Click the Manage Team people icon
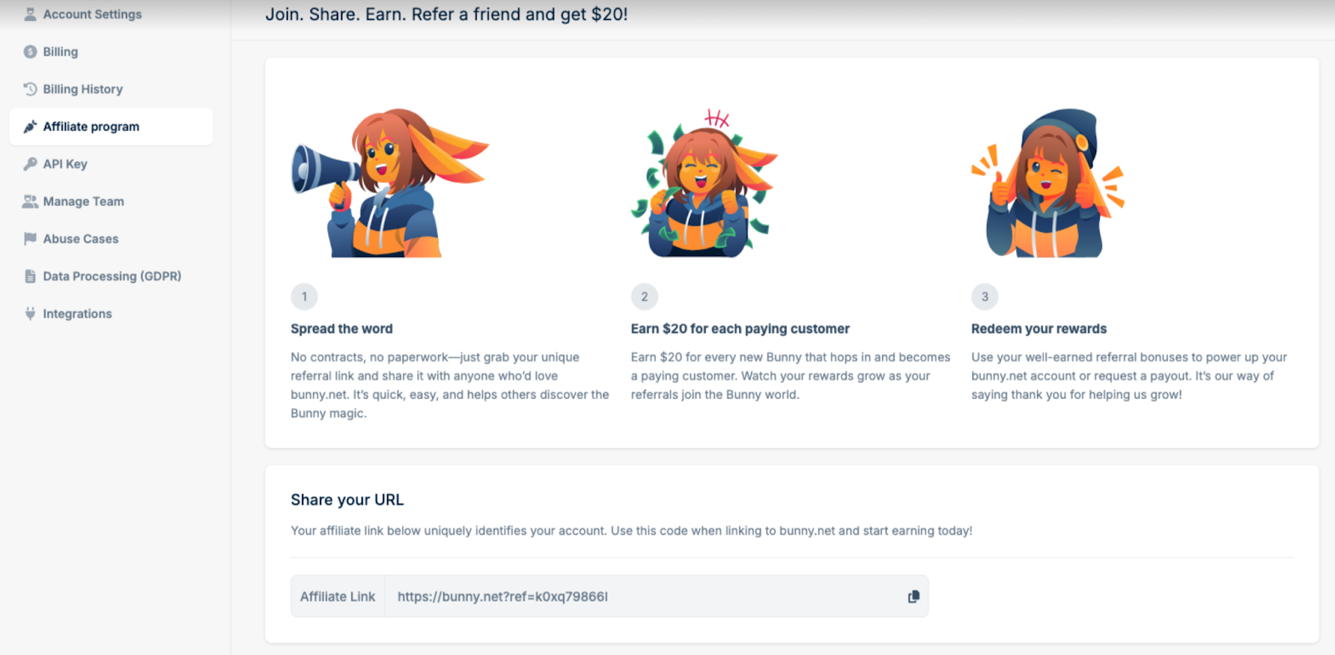 (x=28, y=201)
